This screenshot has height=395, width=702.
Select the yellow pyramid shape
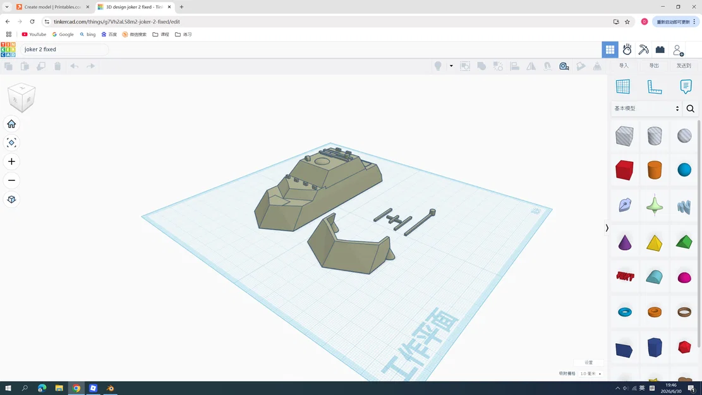pos(654,242)
